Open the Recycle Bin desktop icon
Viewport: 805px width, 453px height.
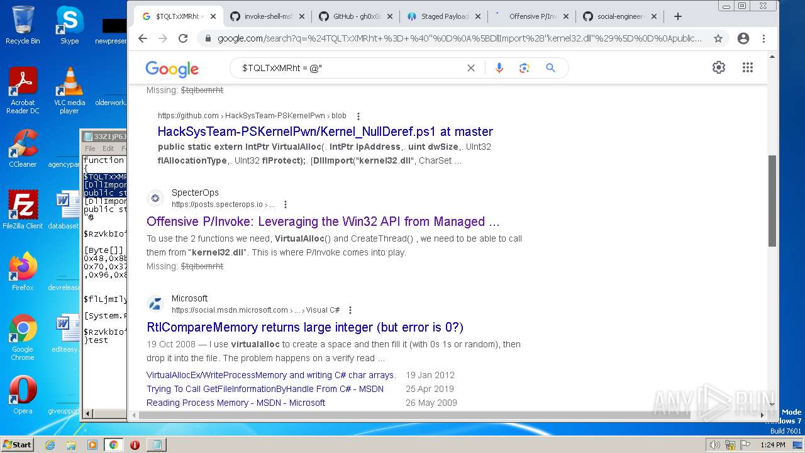click(x=23, y=25)
